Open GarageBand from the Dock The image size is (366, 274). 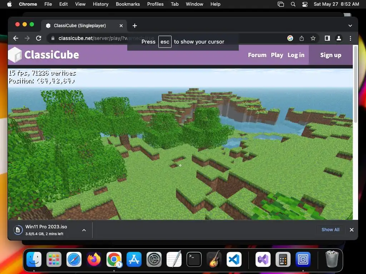(214, 259)
